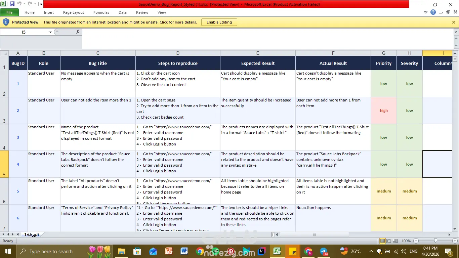This screenshot has height=258, width=459.
Task: Show hidden system tray icons
Action: point(371,251)
